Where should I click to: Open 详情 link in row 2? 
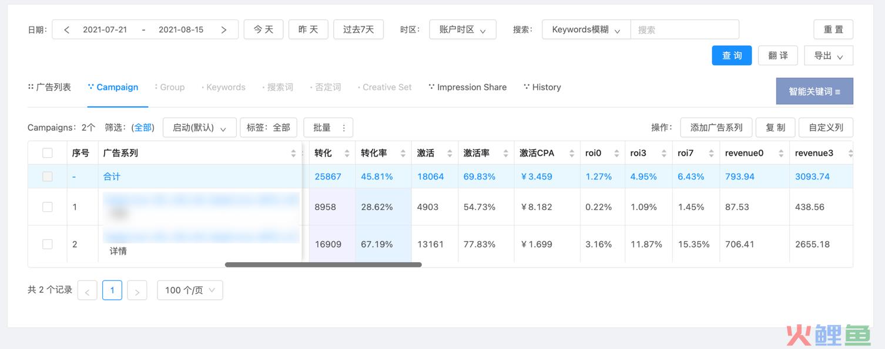[x=118, y=251]
